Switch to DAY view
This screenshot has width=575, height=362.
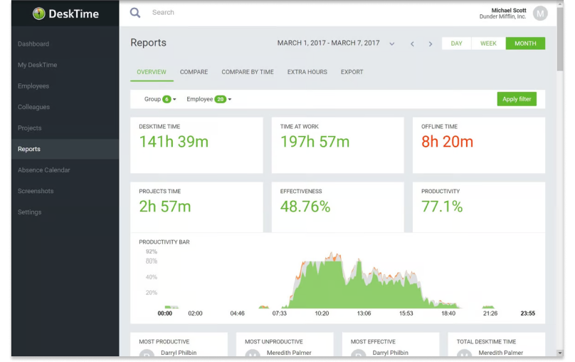[x=456, y=43]
